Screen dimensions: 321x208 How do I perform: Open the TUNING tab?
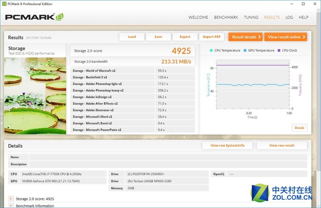coord(251,17)
